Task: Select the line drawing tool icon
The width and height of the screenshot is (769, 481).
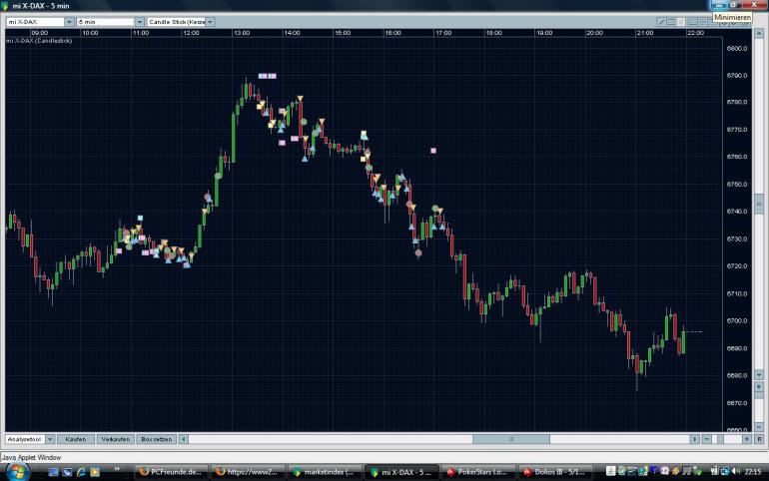Action: click(661, 22)
